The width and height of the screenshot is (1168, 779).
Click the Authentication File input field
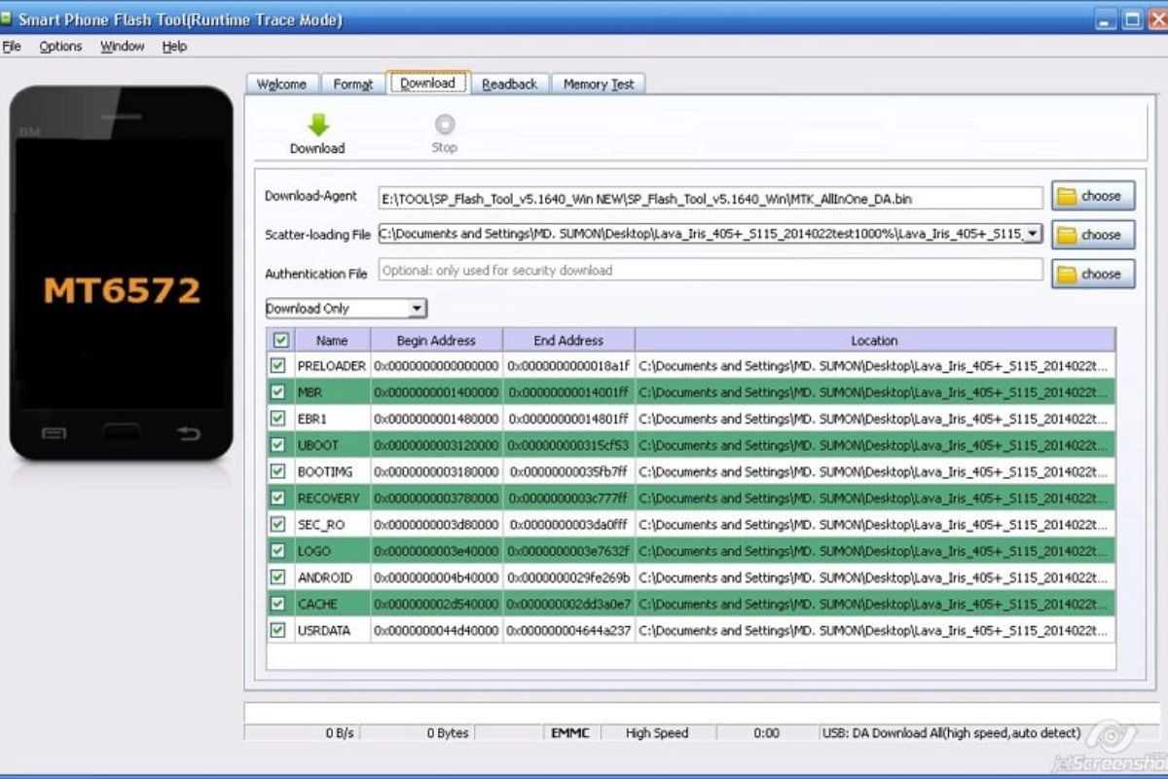coord(681,272)
